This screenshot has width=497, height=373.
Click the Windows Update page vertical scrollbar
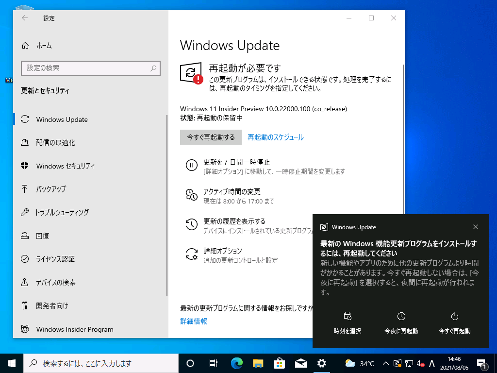(403, 139)
